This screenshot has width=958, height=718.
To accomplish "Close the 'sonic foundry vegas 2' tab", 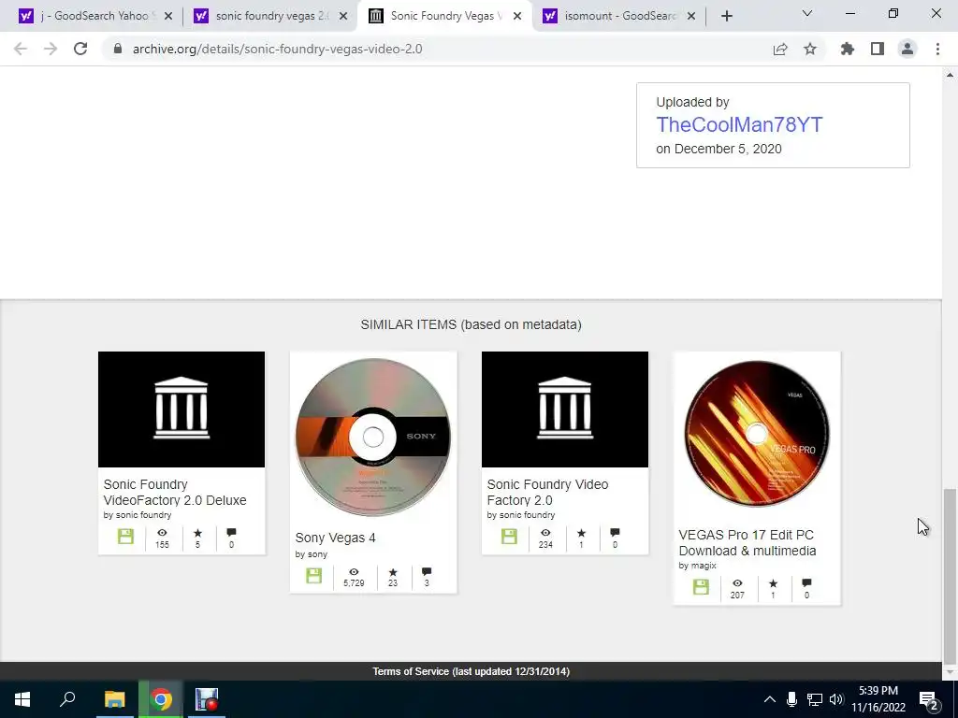I will (343, 16).
